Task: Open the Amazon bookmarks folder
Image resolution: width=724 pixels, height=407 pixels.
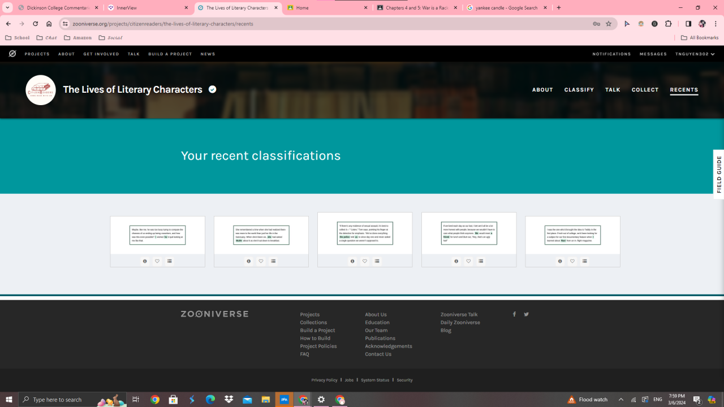Action: point(78,38)
